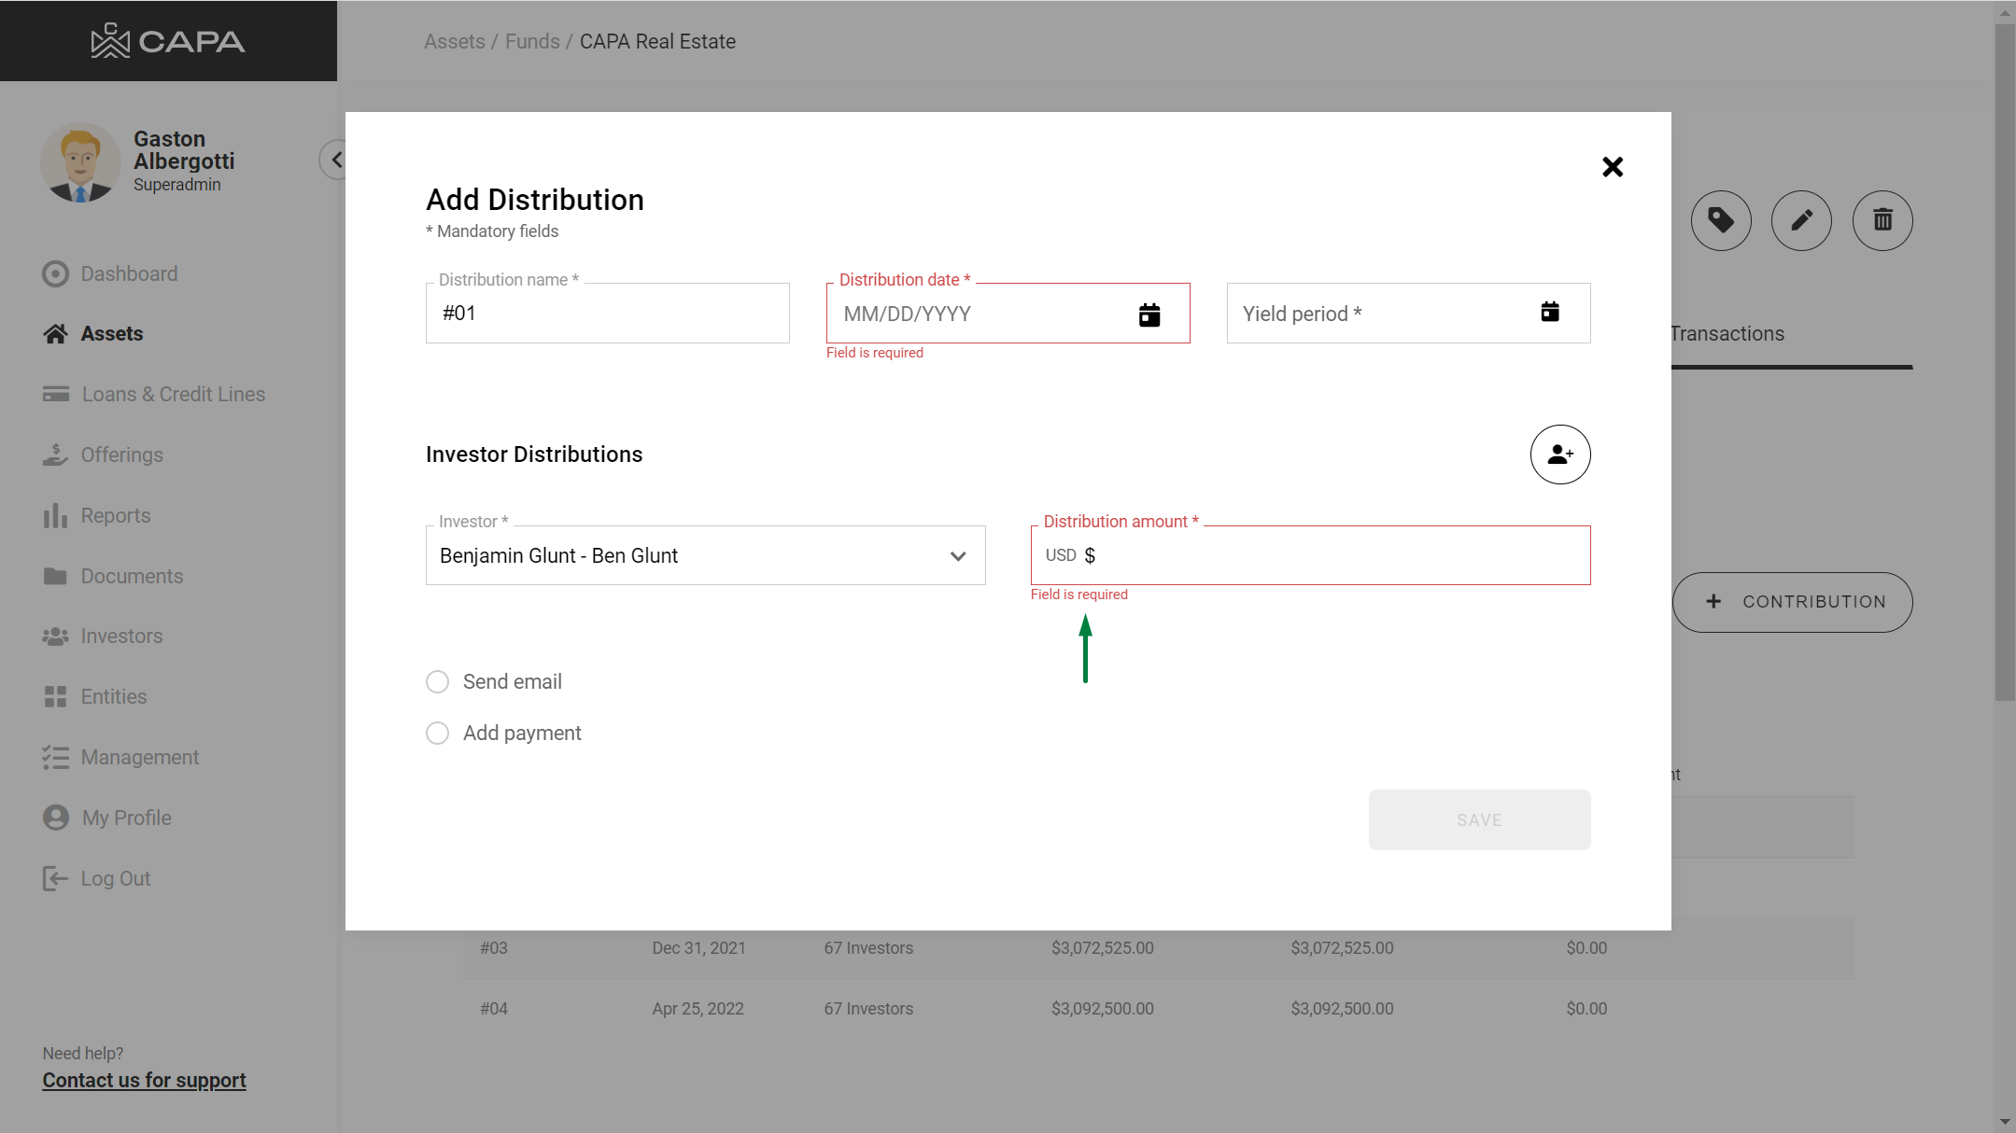Click the CAPA logo in sidebar

pyautogui.click(x=168, y=41)
